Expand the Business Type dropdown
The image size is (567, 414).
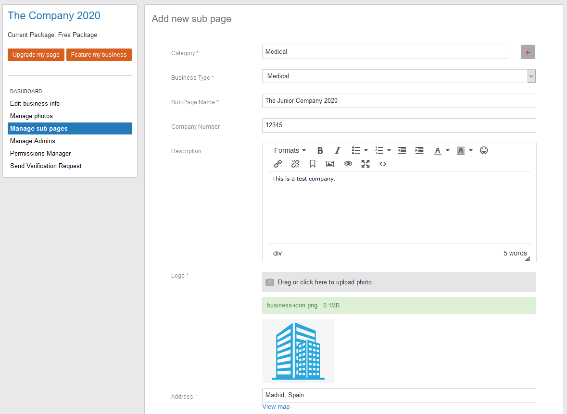pyautogui.click(x=531, y=76)
